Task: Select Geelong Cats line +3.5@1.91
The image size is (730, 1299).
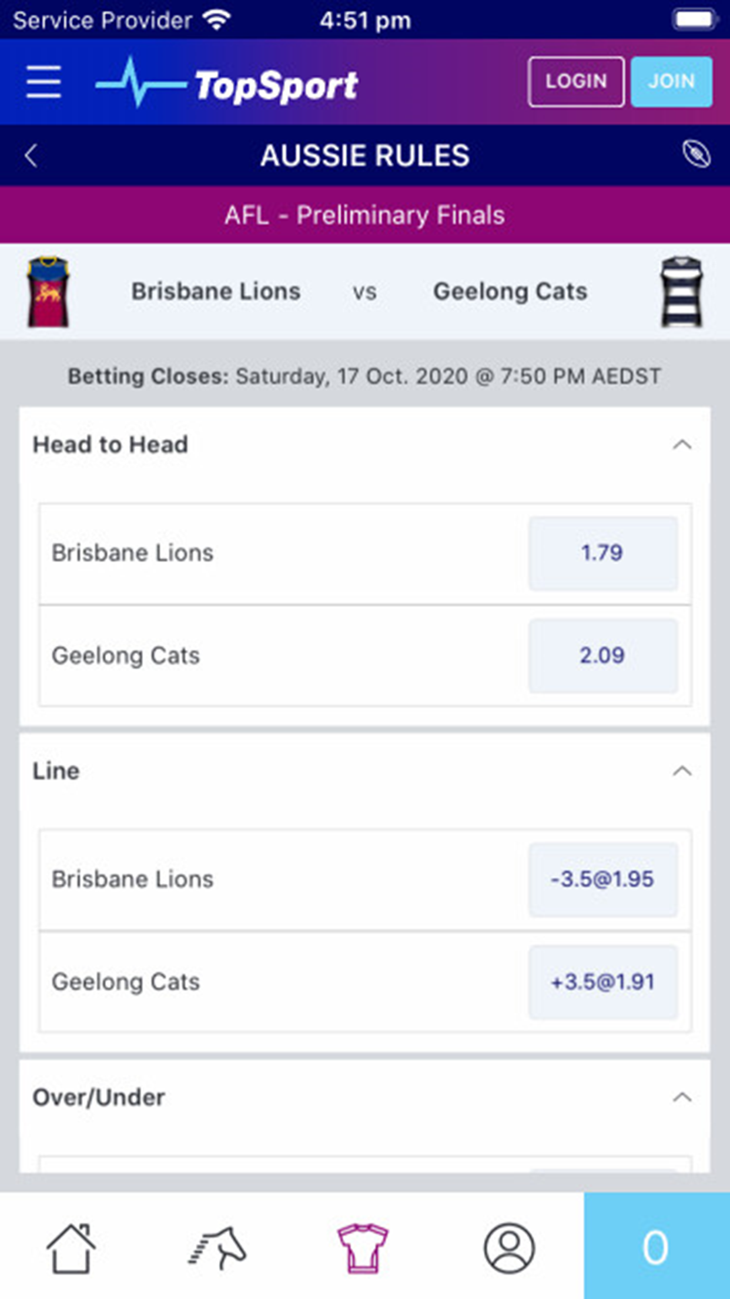Action: pos(602,982)
